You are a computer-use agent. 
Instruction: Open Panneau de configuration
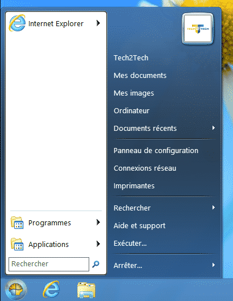[x=156, y=151]
